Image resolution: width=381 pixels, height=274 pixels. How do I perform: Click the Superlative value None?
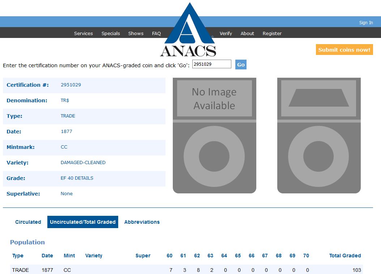[x=67, y=194]
